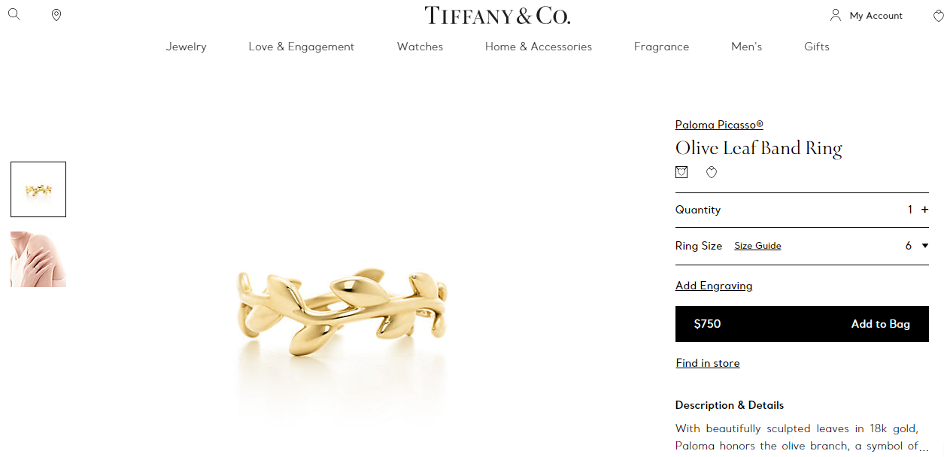This screenshot has width=944, height=457.
Task: Click the Drop a Hint envelope icon
Action: point(681,172)
